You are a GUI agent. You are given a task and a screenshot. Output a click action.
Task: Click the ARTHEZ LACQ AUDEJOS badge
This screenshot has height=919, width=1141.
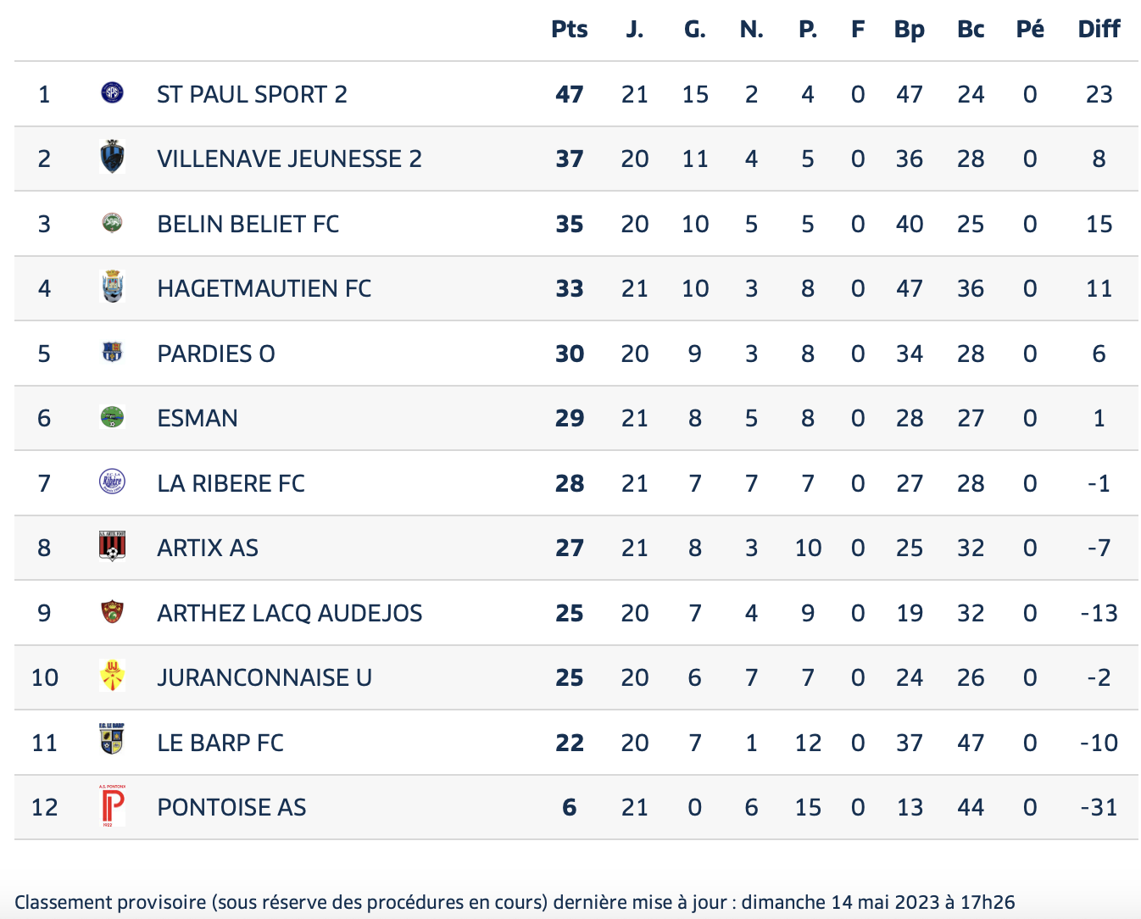(x=112, y=611)
